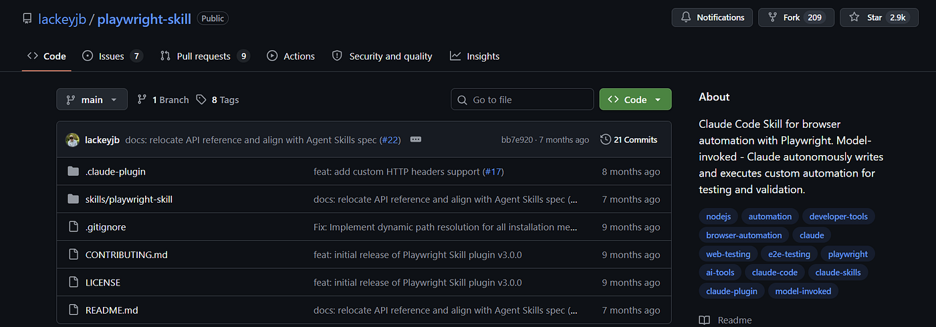Click the Issues count badge 7
The image size is (936, 327).
click(136, 56)
